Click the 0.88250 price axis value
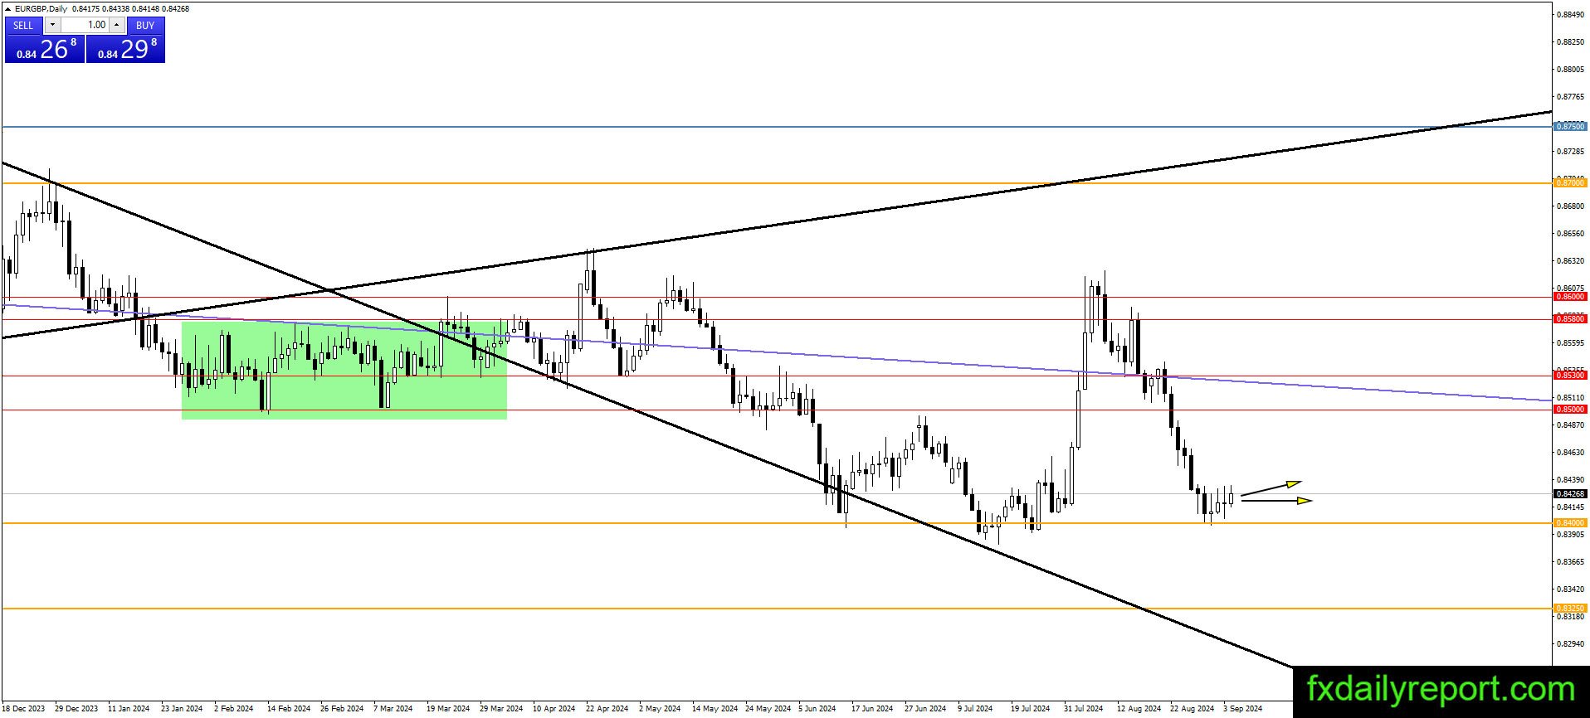Image resolution: width=1590 pixels, height=718 pixels. (1570, 42)
